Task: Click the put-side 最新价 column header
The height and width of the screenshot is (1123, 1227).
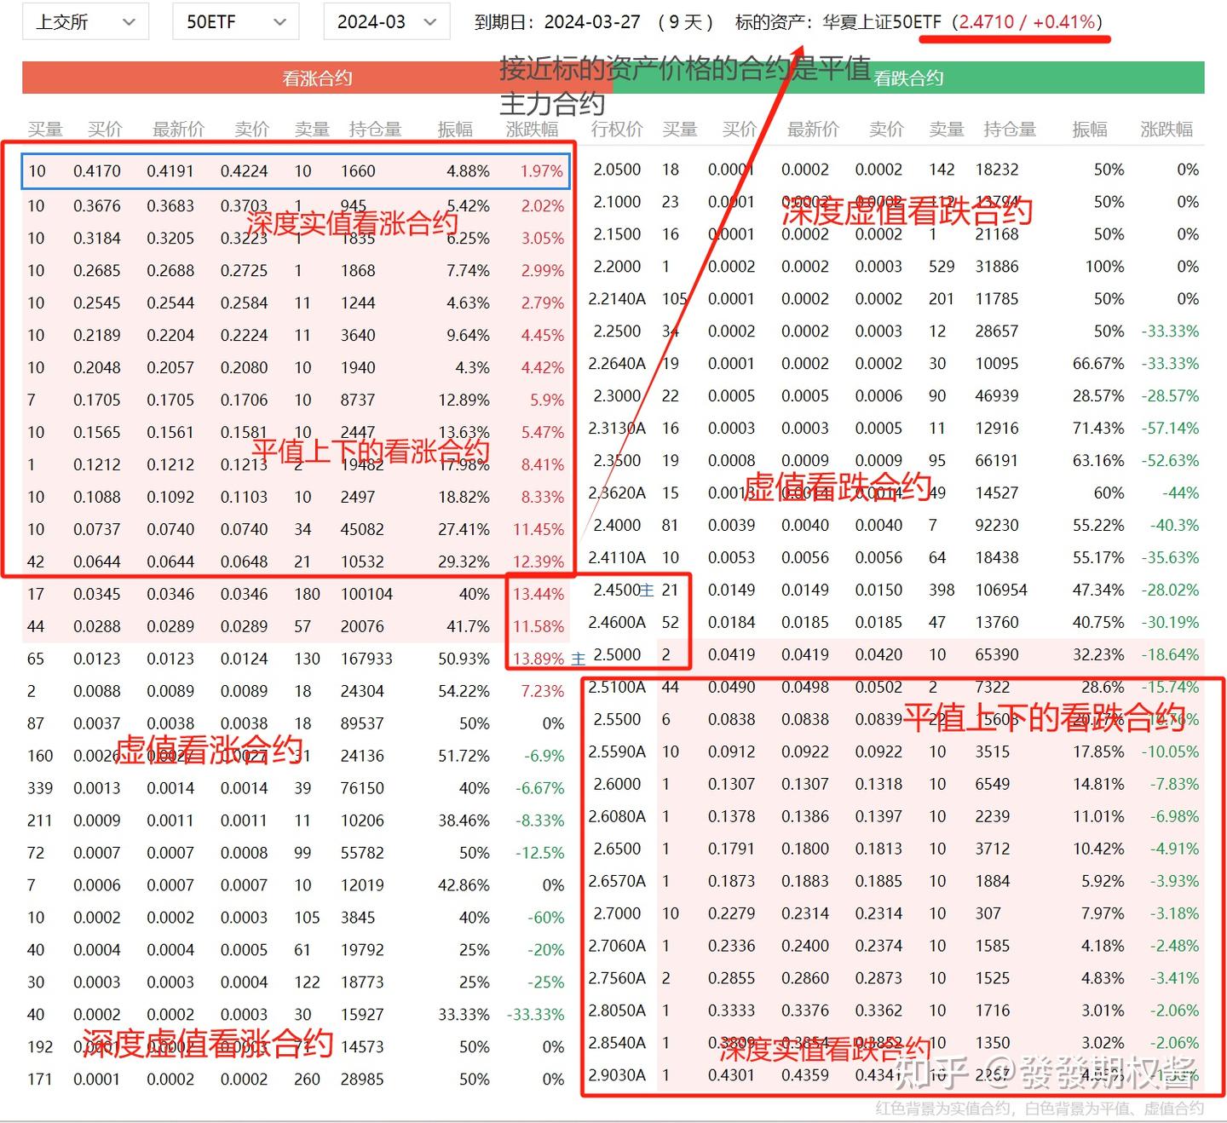Action: pyautogui.click(x=813, y=130)
